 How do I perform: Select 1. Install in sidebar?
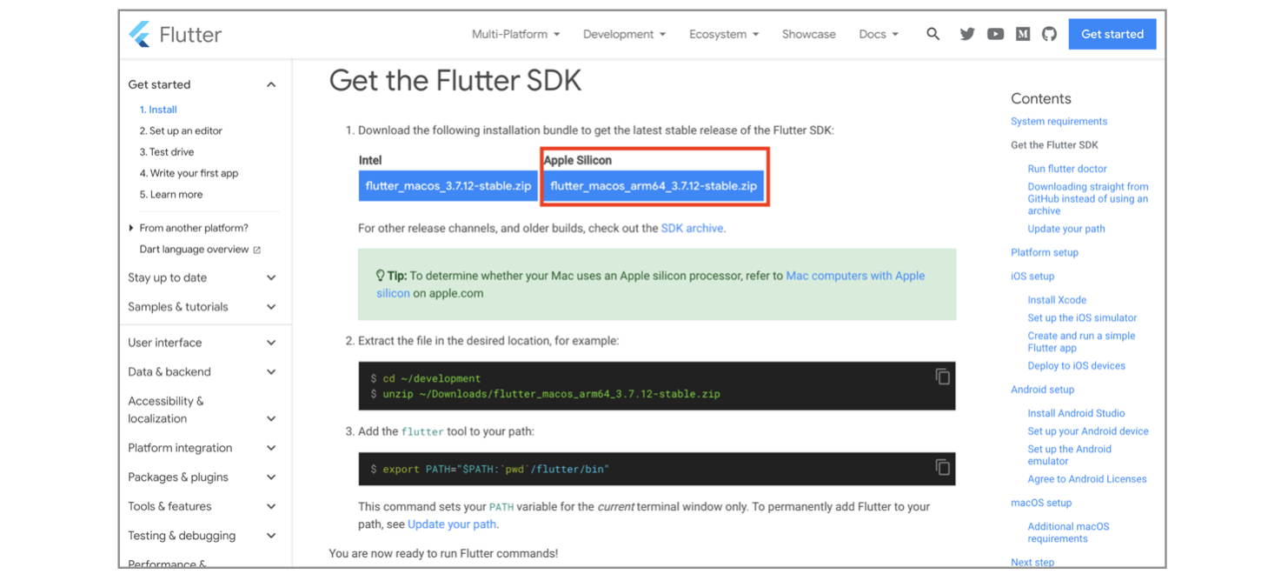pos(158,110)
